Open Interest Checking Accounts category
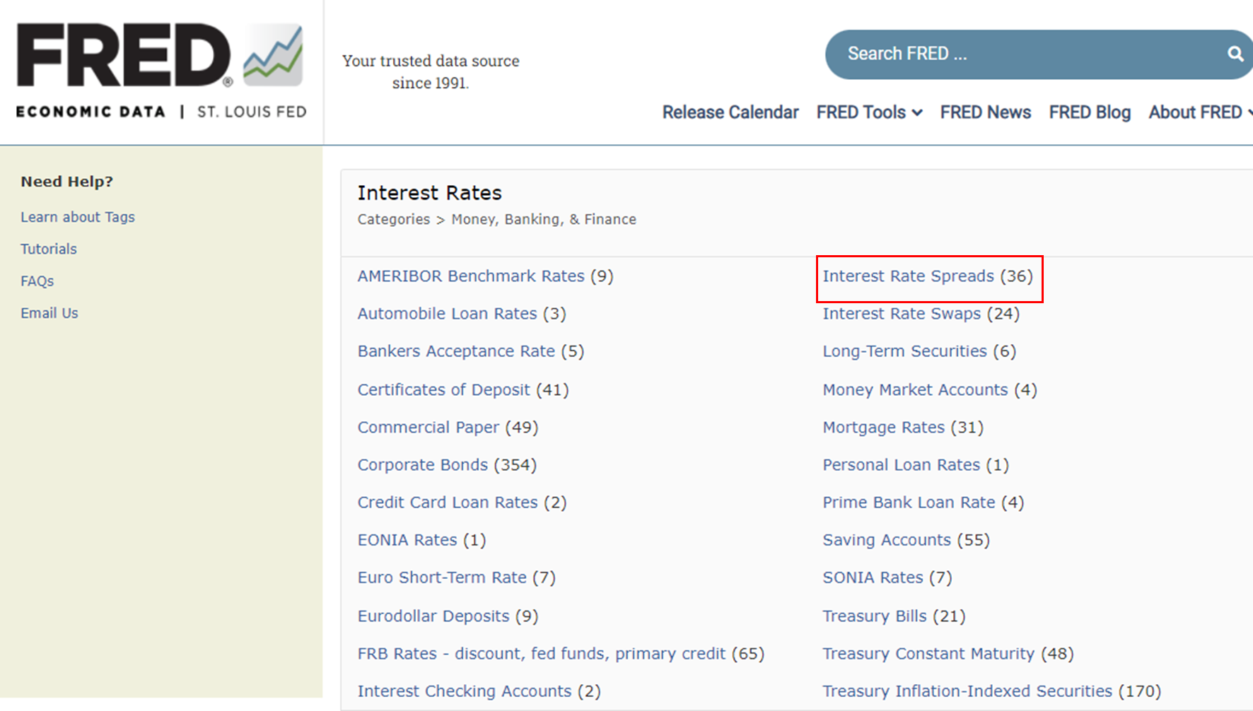The height and width of the screenshot is (711, 1253). [x=464, y=691]
